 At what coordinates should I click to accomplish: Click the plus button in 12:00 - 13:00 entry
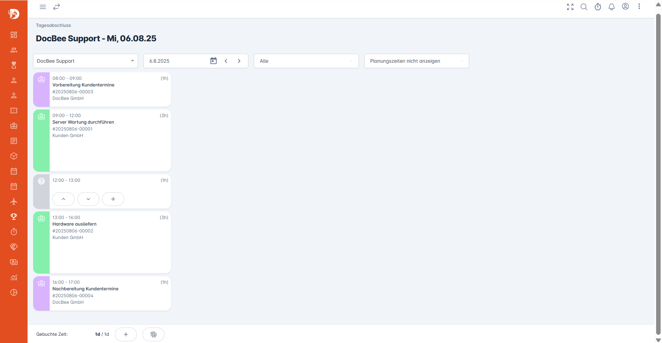pyautogui.click(x=113, y=199)
